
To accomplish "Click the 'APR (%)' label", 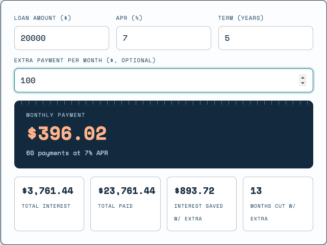I will pos(129,18).
